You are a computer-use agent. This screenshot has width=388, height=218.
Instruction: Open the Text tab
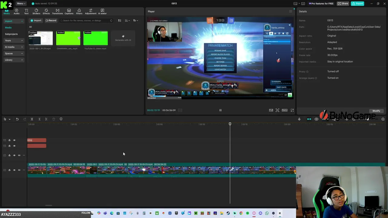point(26,12)
